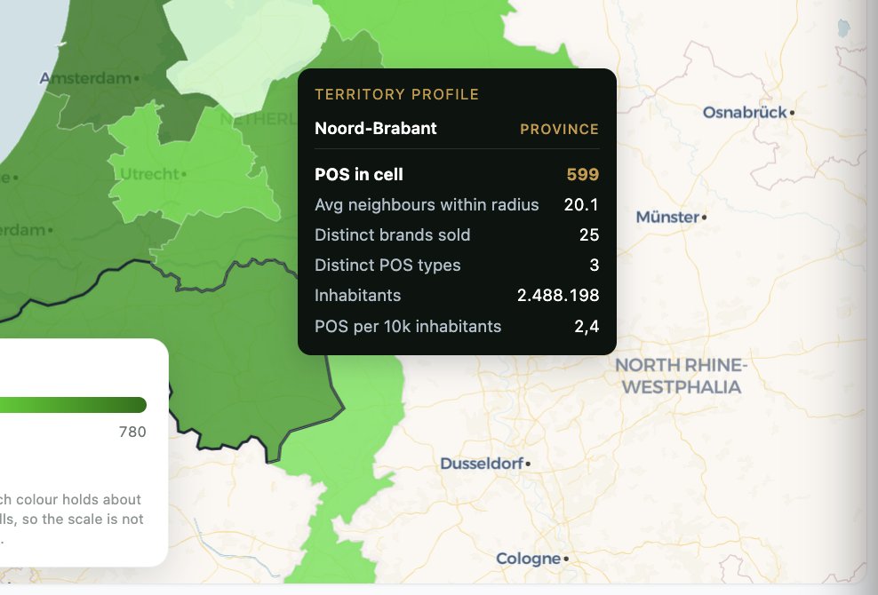Image resolution: width=878 pixels, height=595 pixels.
Task: Click the Amsterdam city label on map
Action: 85,78
